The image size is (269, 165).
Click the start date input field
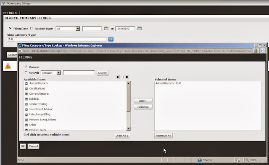[x=92, y=29]
